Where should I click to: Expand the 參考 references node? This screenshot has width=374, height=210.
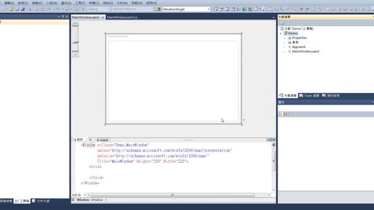[x=285, y=43]
